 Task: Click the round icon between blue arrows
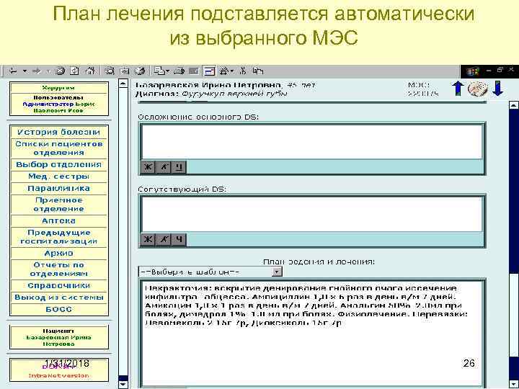tap(478, 89)
